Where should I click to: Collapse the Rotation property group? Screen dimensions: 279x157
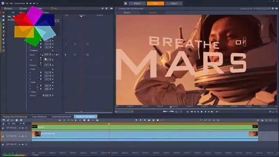(x=30, y=50)
